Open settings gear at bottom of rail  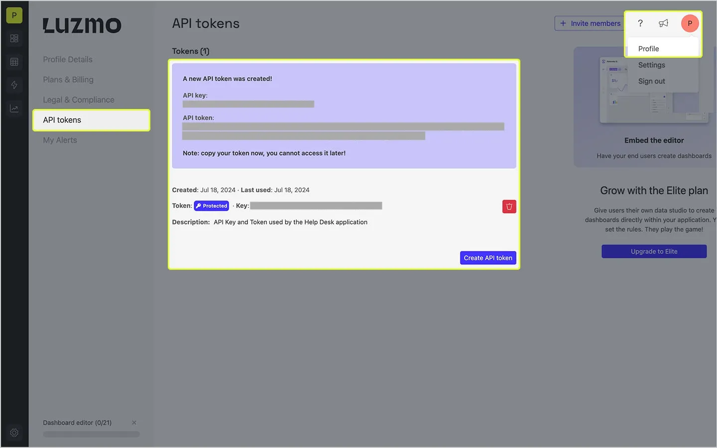tap(14, 433)
